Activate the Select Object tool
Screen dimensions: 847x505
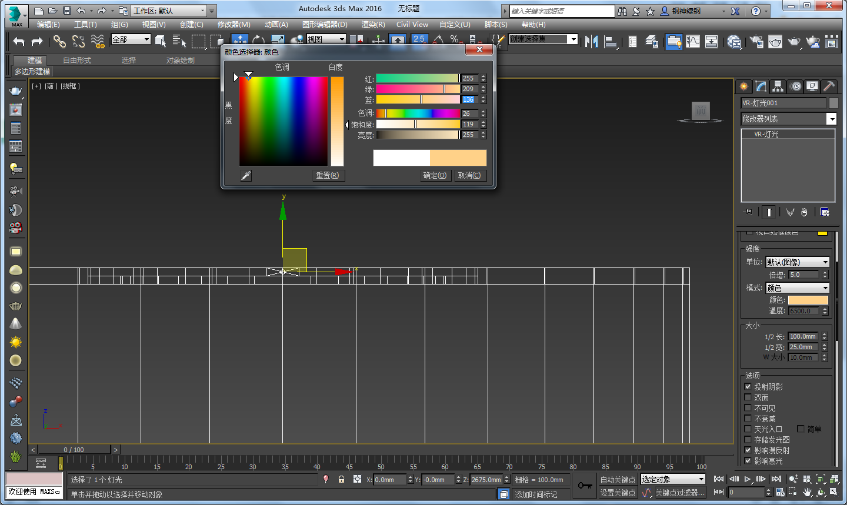point(161,41)
